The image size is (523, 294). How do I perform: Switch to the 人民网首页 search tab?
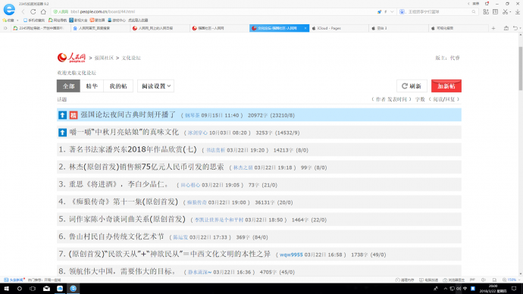pyautogui.click(x=100, y=28)
